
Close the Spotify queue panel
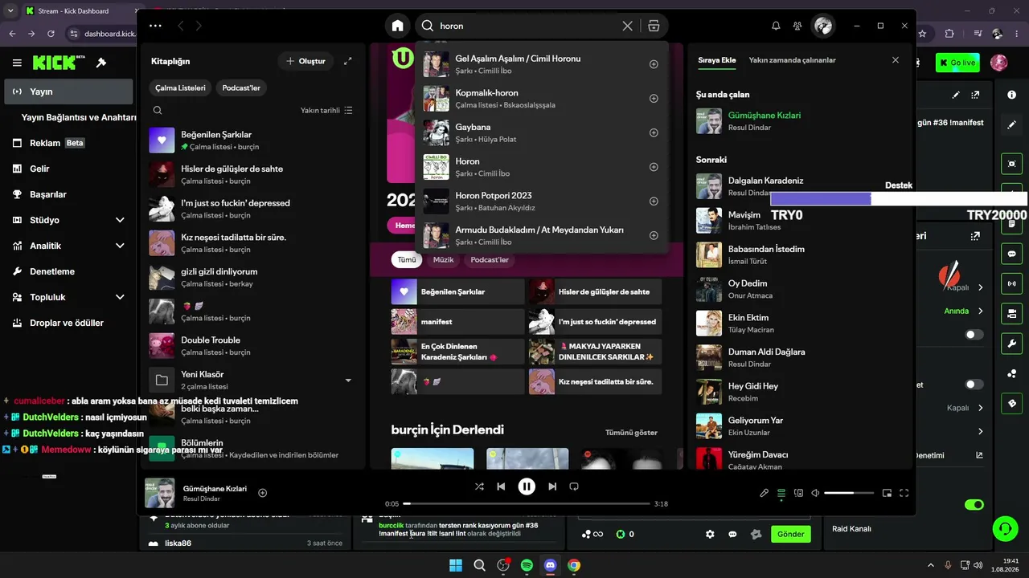(896, 60)
